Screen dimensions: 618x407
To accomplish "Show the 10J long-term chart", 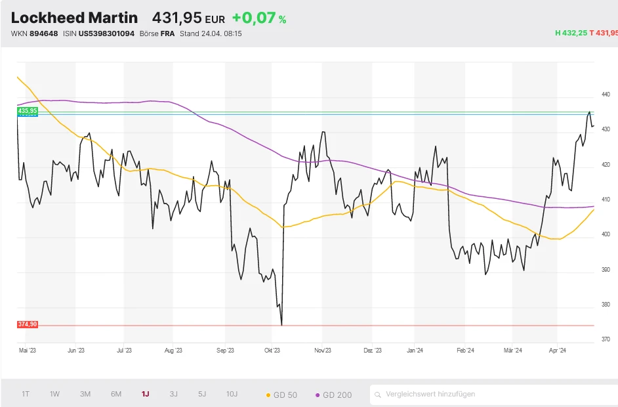I will (x=231, y=394).
